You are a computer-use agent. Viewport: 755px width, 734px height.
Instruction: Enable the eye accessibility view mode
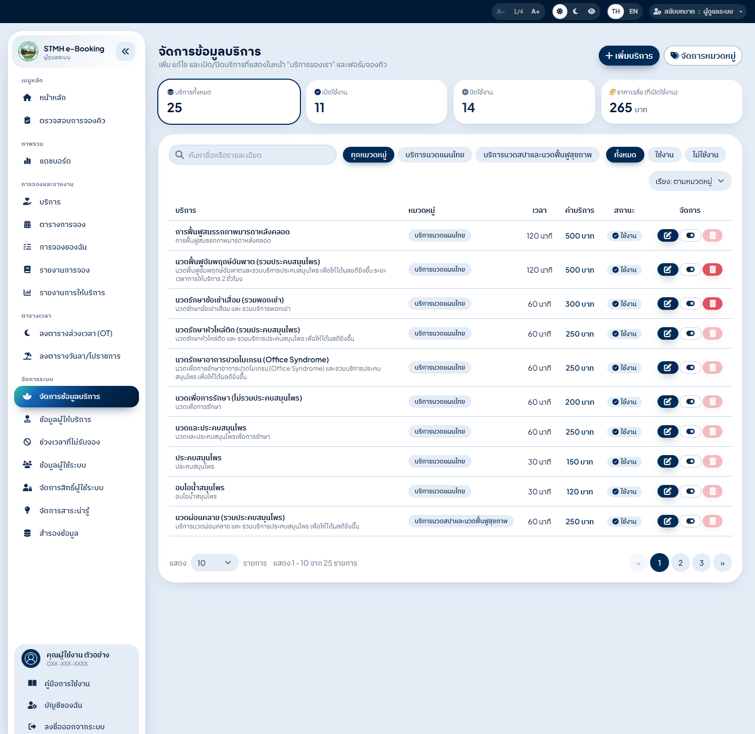(591, 12)
